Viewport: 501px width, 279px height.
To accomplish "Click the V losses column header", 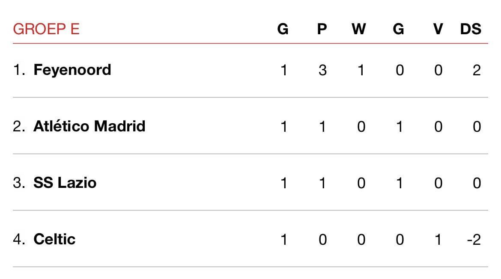I will pyautogui.click(x=438, y=29).
